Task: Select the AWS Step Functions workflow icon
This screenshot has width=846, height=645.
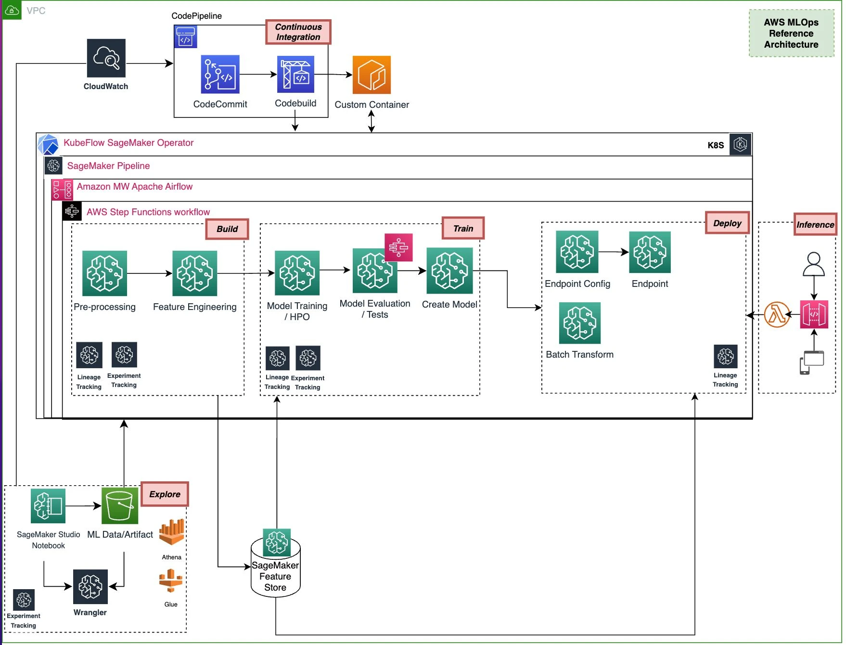Action: point(72,211)
